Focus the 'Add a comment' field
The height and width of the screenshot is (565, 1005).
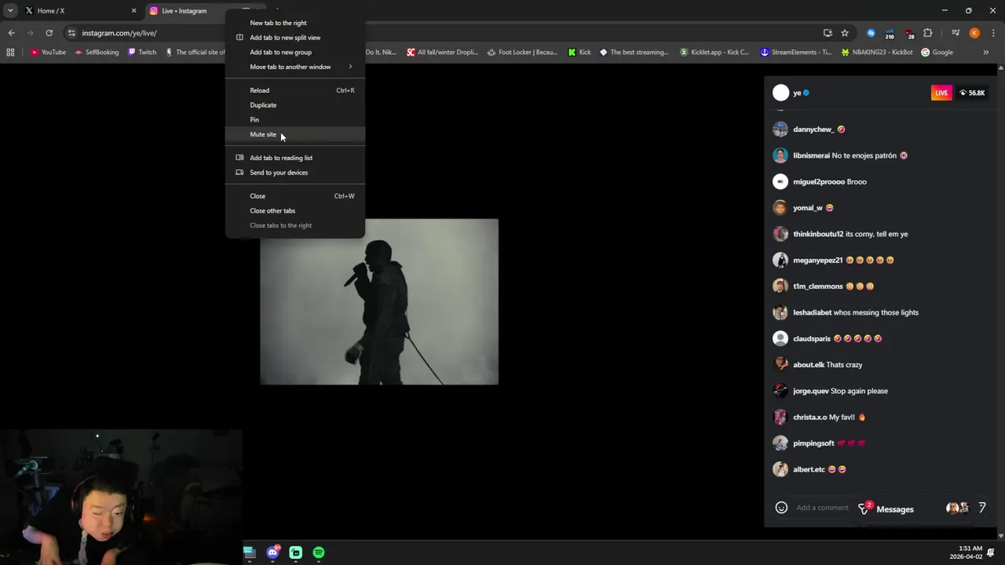coord(822,508)
